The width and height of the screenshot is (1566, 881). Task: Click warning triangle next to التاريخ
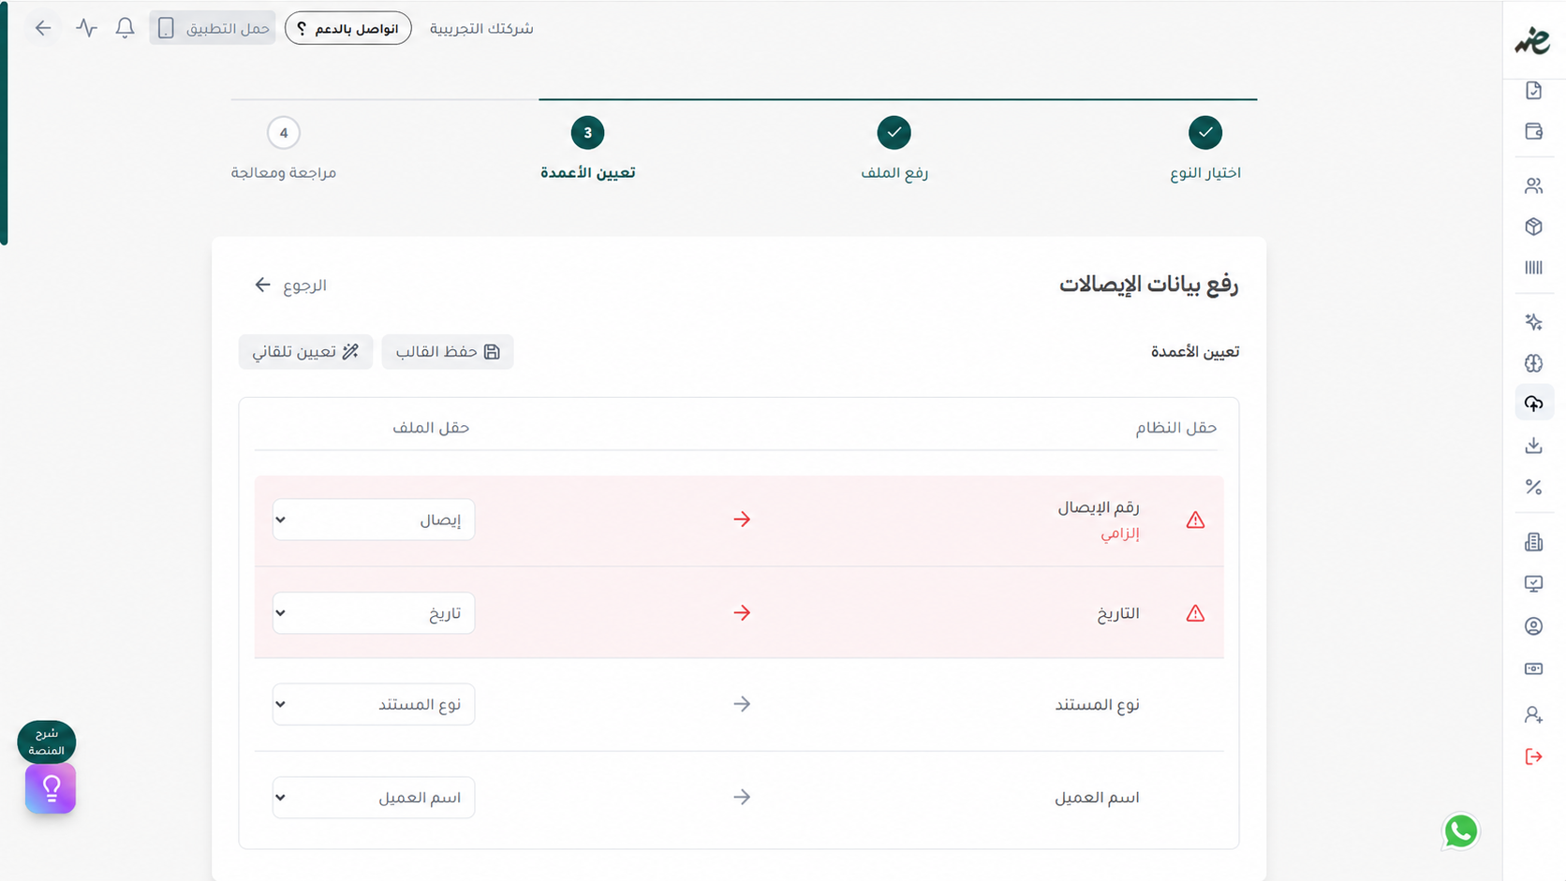(1195, 613)
